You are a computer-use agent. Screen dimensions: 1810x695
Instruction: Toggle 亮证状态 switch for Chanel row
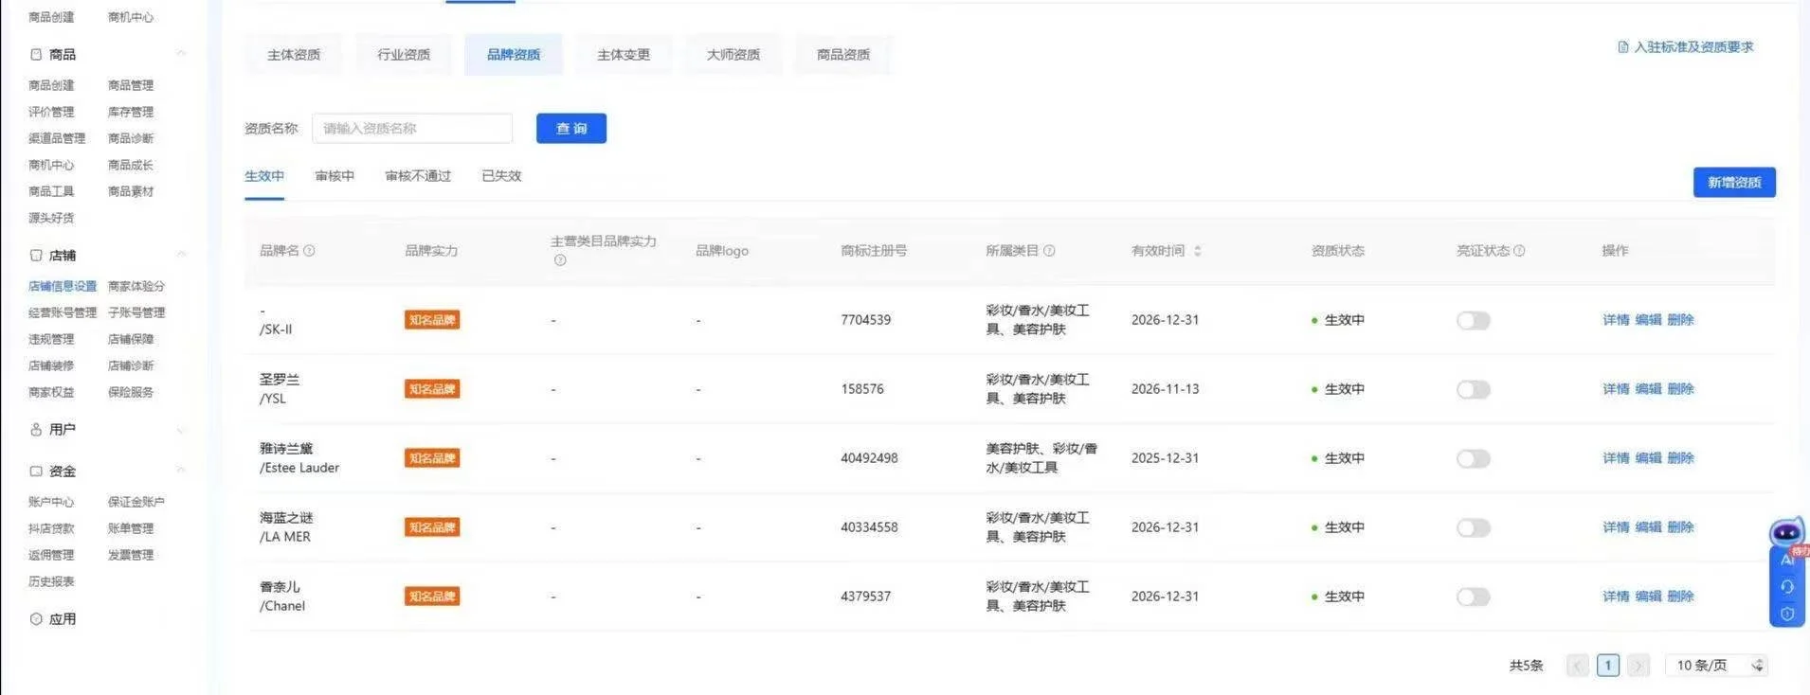(x=1474, y=597)
